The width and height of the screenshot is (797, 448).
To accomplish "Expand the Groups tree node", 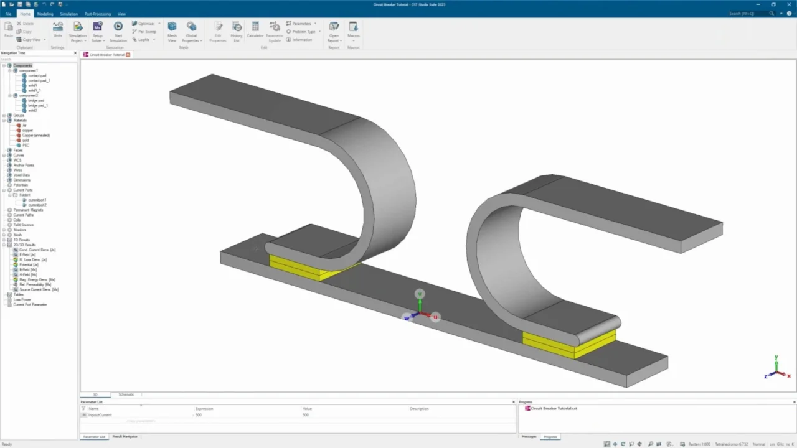I will pos(4,116).
